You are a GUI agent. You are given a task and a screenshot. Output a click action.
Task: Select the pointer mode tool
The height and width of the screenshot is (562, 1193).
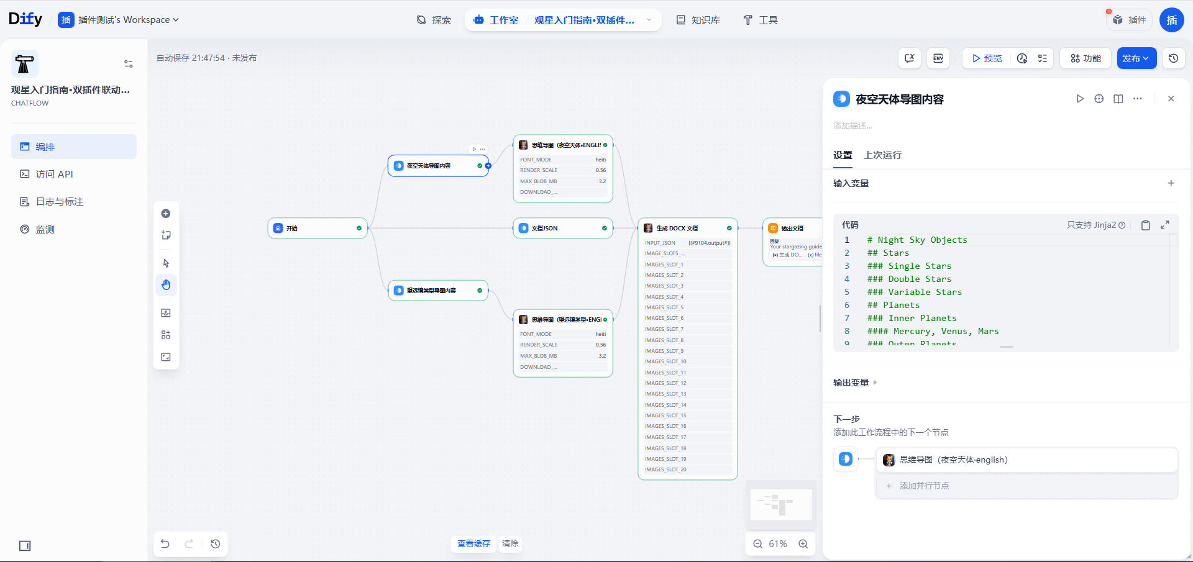[x=166, y=263]
